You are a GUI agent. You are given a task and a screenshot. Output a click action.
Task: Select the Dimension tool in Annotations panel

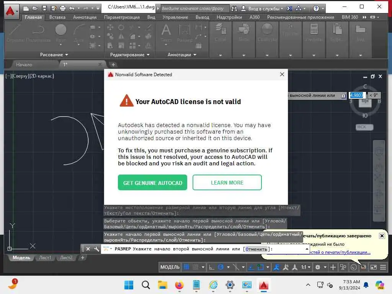tap(185, 34)
